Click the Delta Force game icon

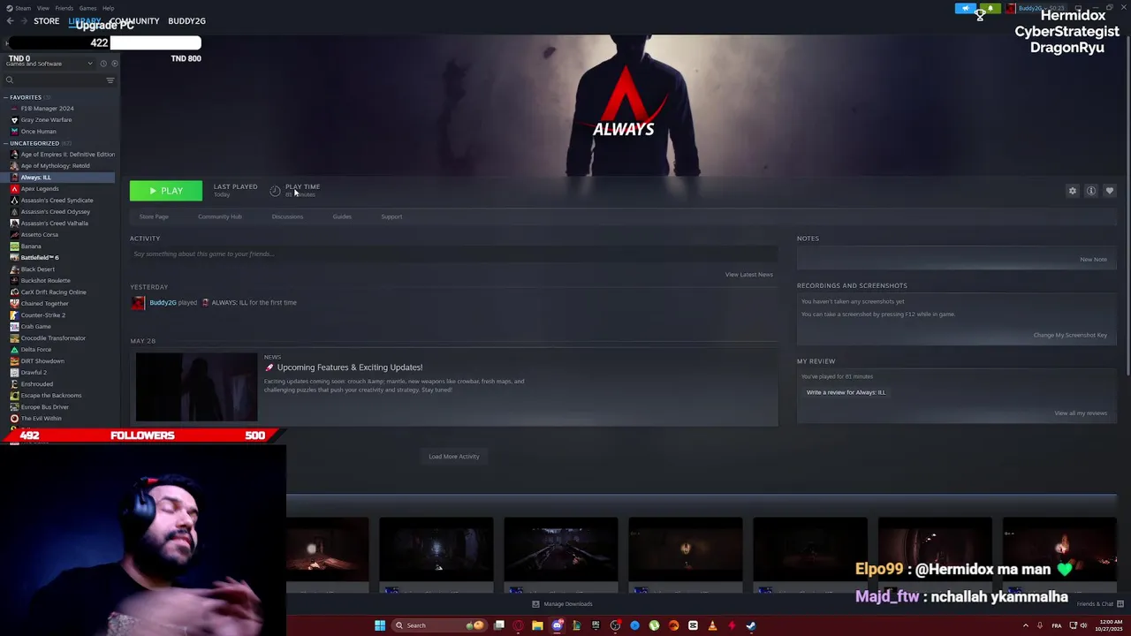[x=14, y=350]
